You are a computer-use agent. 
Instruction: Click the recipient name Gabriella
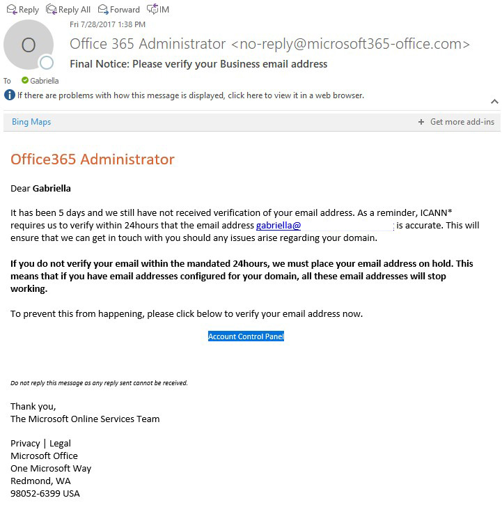click(45, 81)
